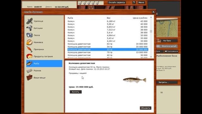This screenshot has width=202, height=114.
Task: Click list scroll down arrow
Action: pos(151,57)
